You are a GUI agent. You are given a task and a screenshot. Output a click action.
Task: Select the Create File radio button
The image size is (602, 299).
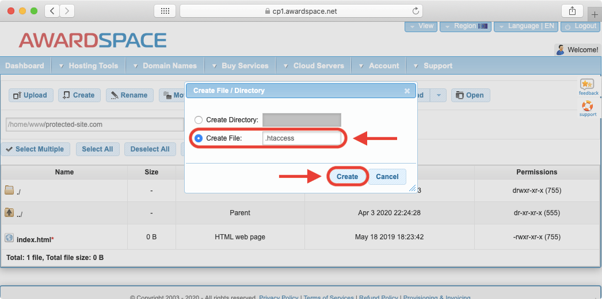point(198,138)
